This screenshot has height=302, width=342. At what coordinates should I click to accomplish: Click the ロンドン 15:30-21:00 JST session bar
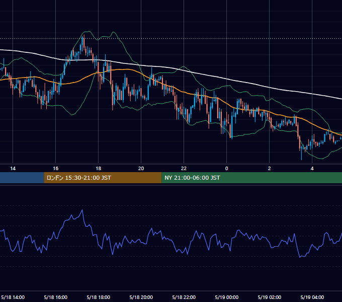point(103,178)
